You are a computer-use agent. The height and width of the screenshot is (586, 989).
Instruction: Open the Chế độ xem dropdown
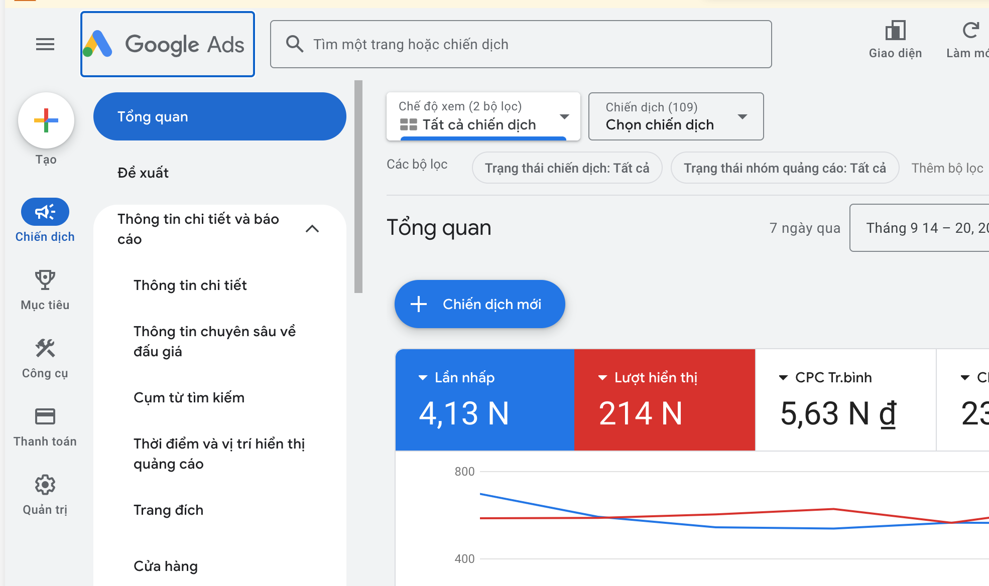(x=483, y=116)
